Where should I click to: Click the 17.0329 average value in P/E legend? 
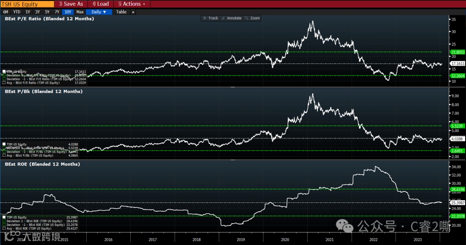(80, 83)
